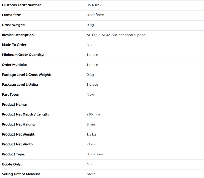Click the Frame Size label
Viewport: 204px width, 178px height.
click(11, 15)
